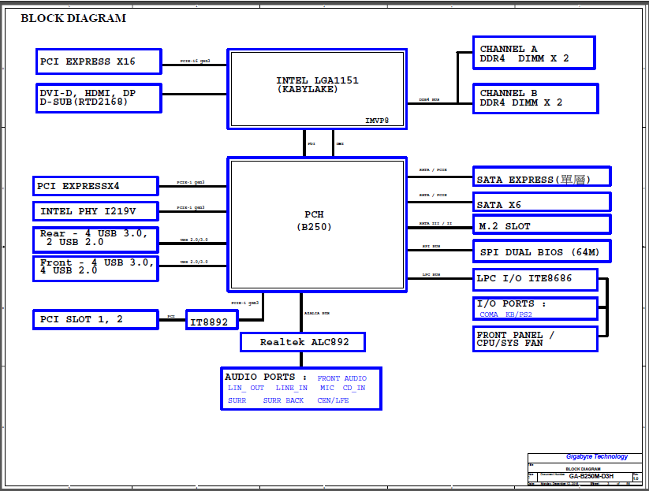Click the 'BLOCK DIAGRAM' heading at top left

73,19
